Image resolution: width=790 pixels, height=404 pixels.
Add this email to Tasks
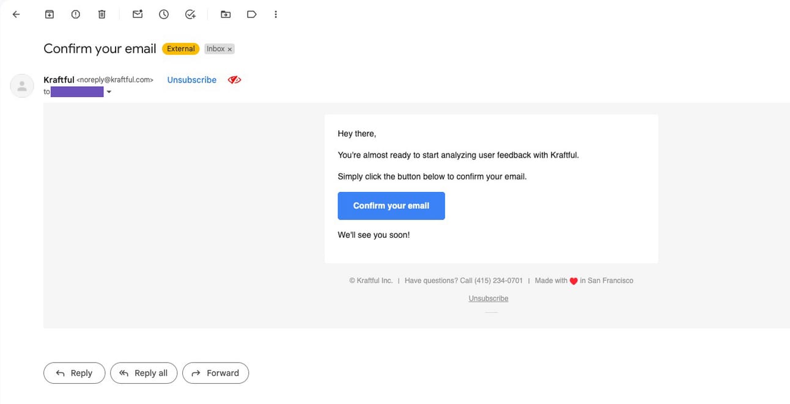190,14
